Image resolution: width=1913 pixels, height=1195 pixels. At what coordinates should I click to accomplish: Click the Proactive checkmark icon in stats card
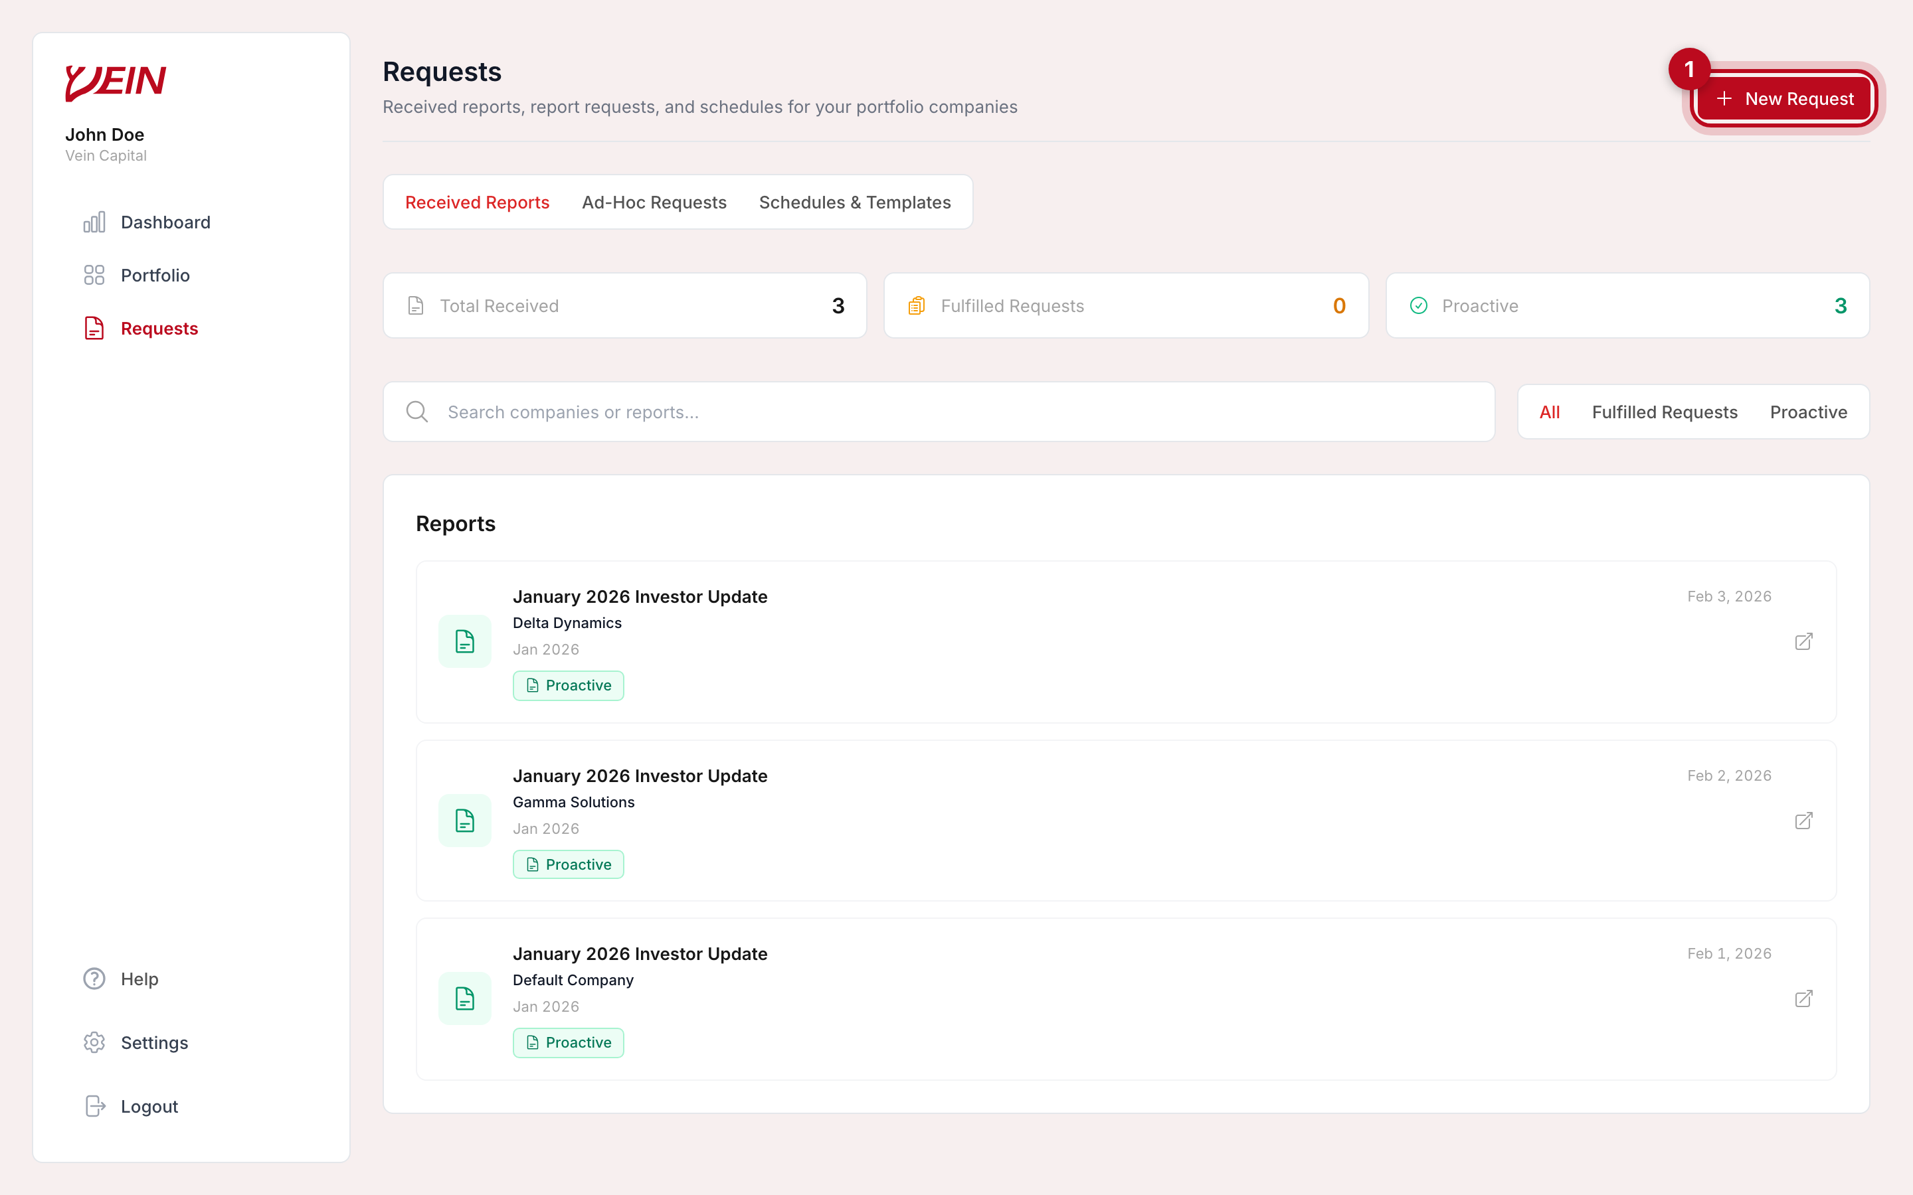coord(1418,306)
